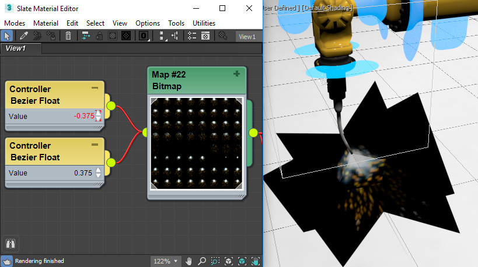Minimize the Slate Material Editor window
This screenshot has width=478, height=267.
[x=196, y=8]
